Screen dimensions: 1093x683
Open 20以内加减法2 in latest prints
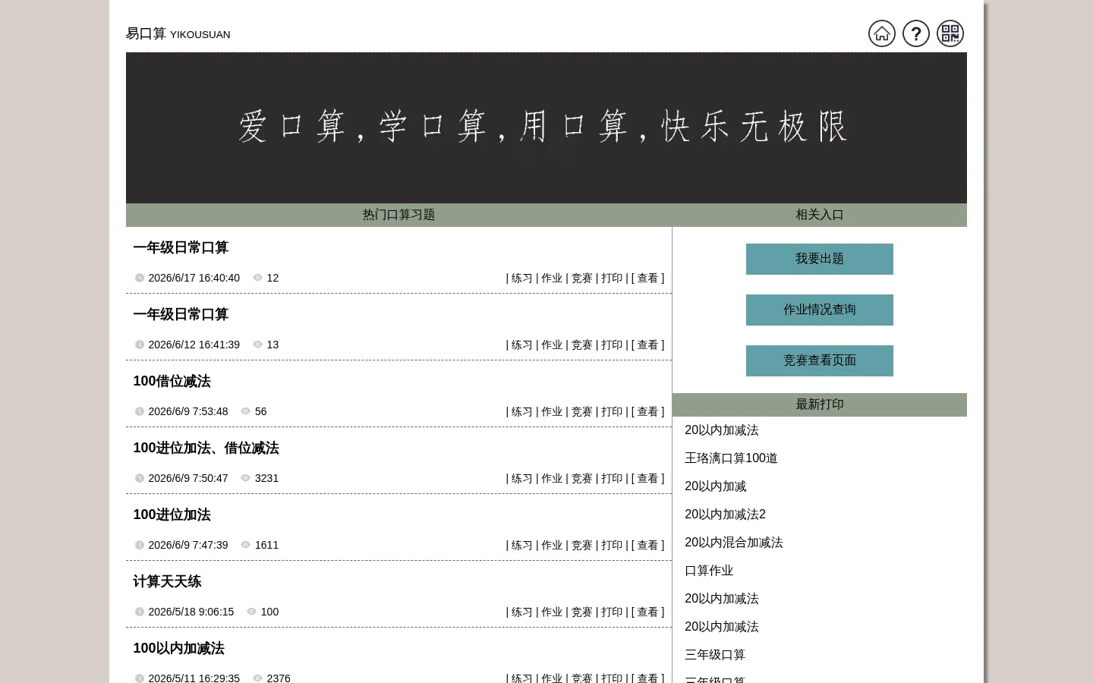point(725,515)
